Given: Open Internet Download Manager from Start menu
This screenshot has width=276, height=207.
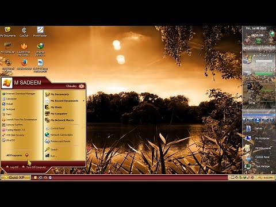Looking at the screenshot, I should click(18, 94).
